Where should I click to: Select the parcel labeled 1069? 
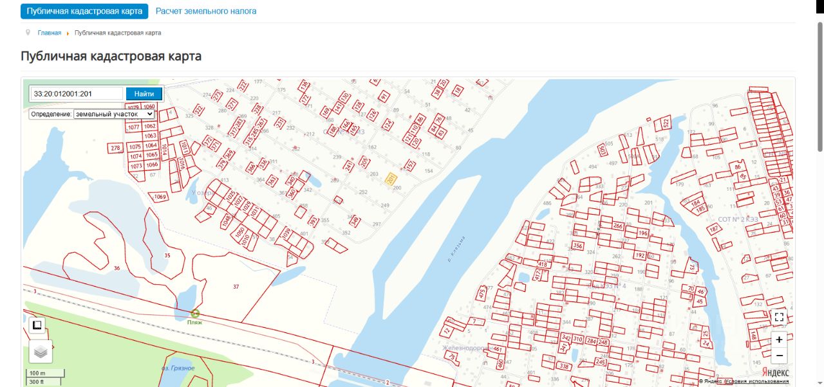[x=159, y=197]
